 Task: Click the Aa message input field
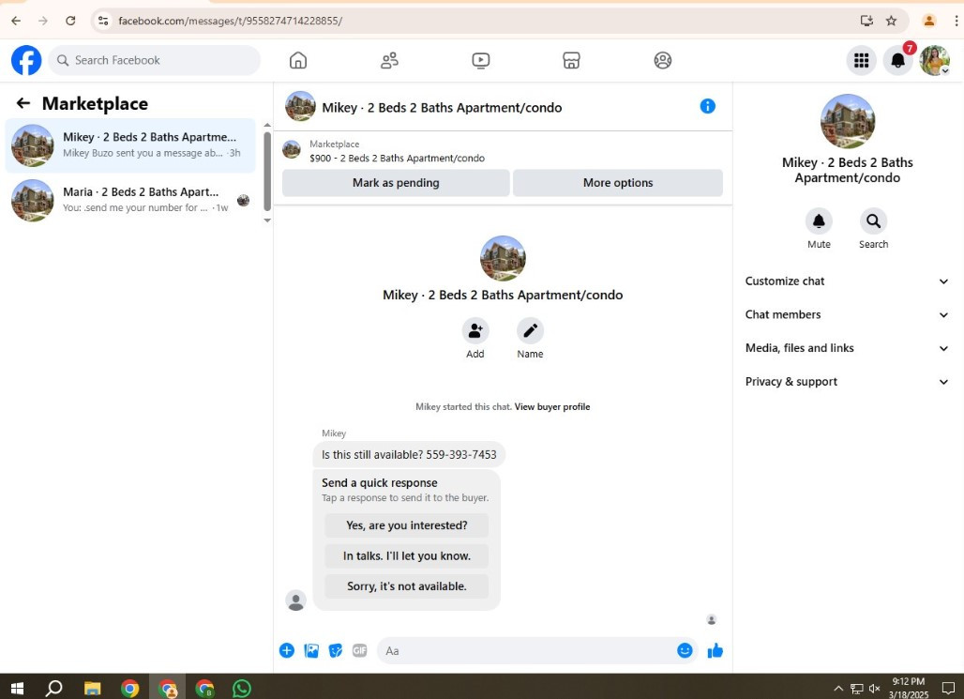526,650
